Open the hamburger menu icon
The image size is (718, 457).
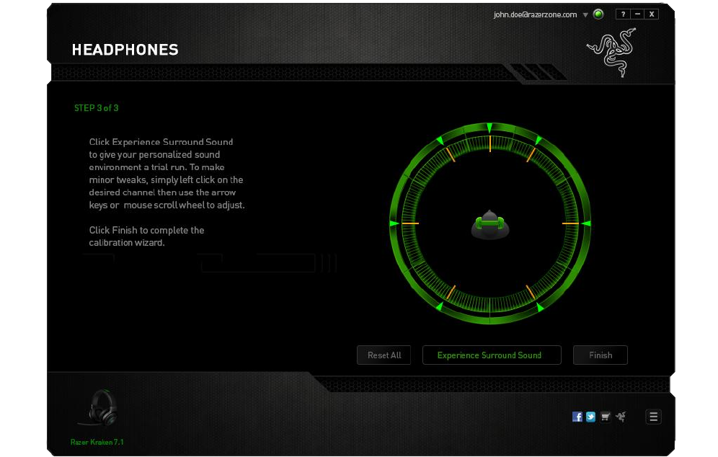coord(653,417)
